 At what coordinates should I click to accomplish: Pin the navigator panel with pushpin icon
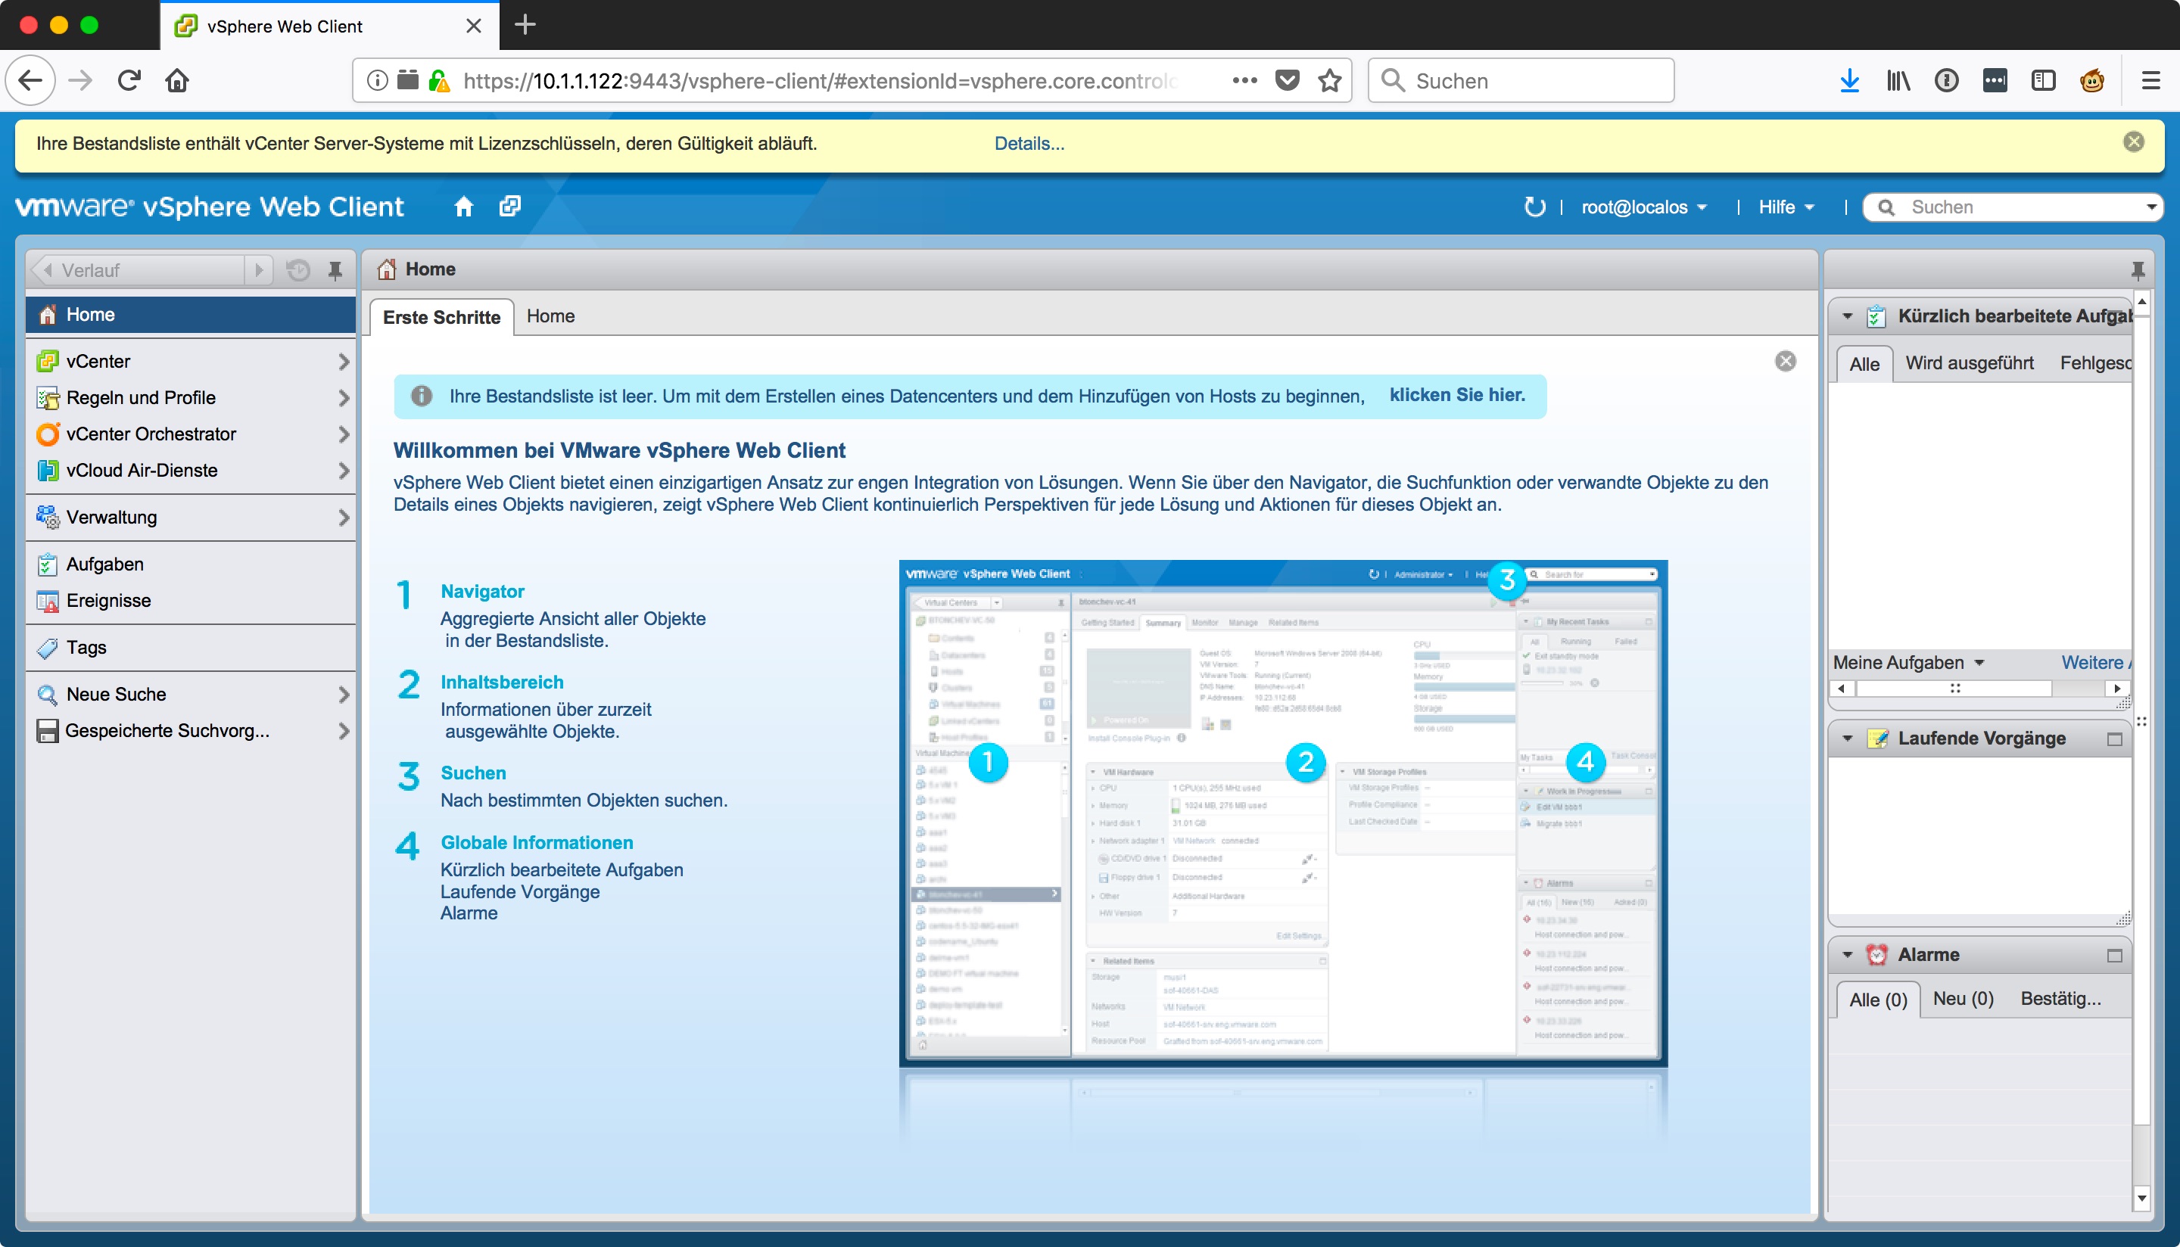coord(335,271)
